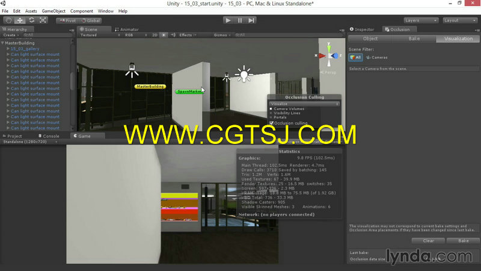Click the spotlight gizmo above MasterBuilding
Image resolution: width=481 pixels, height=271 pixels.
coord(132,70)
